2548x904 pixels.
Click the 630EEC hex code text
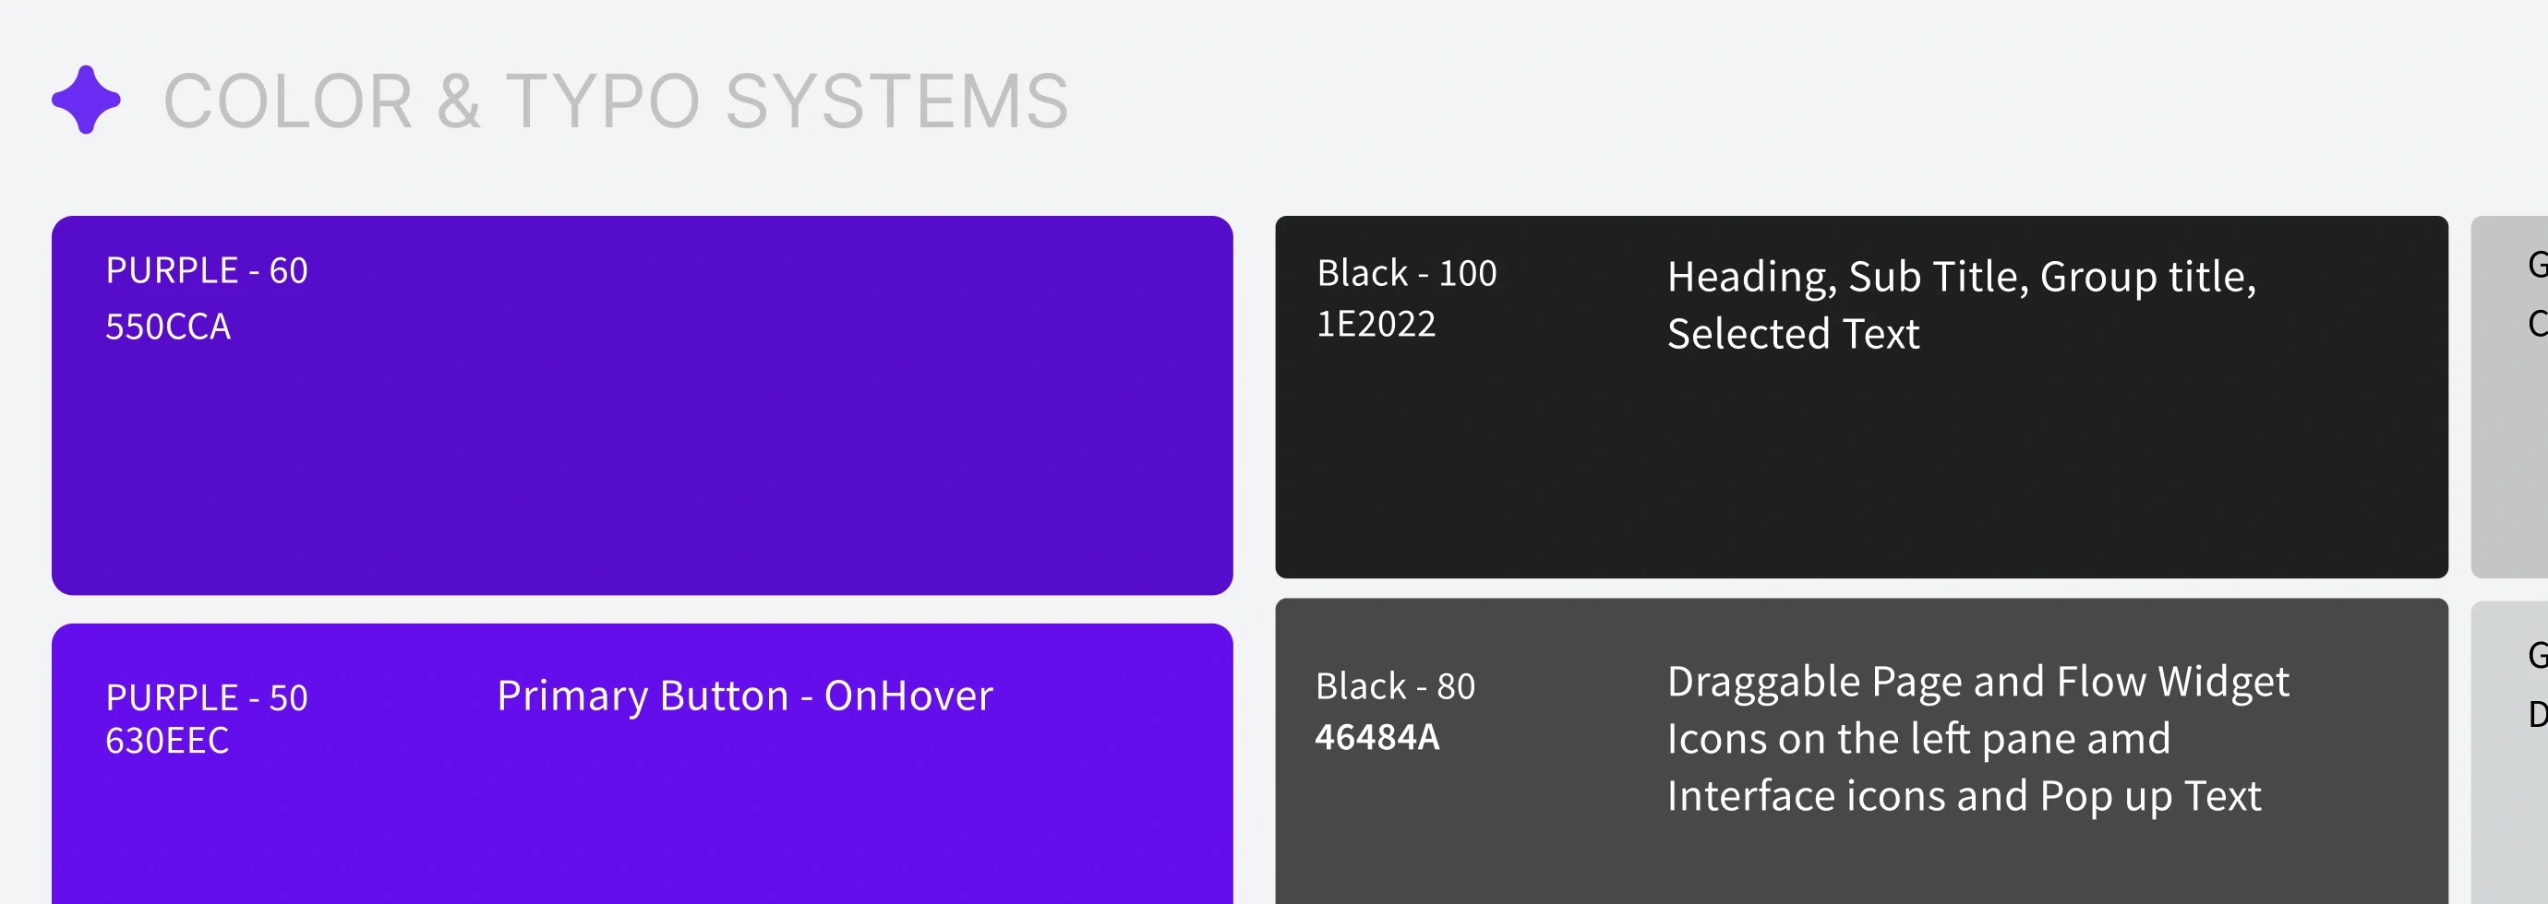pos(167,740)
